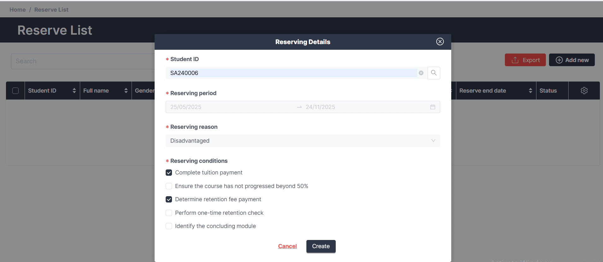Enable Perform one-time retention check

pyautogui.click(x=169, y=213)
